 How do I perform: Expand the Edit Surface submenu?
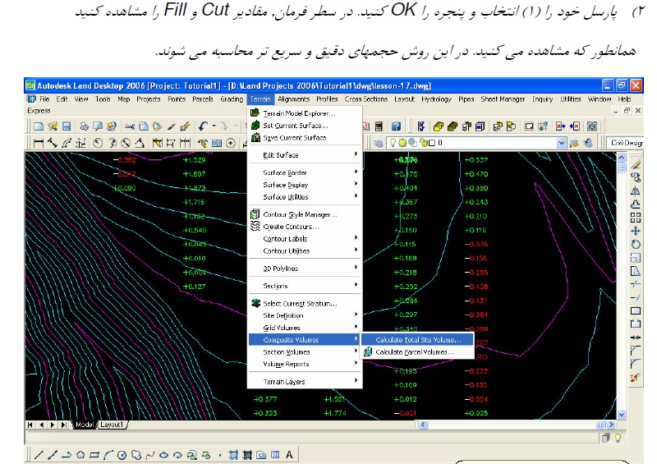pyautogui.click(x=305, y=155)
